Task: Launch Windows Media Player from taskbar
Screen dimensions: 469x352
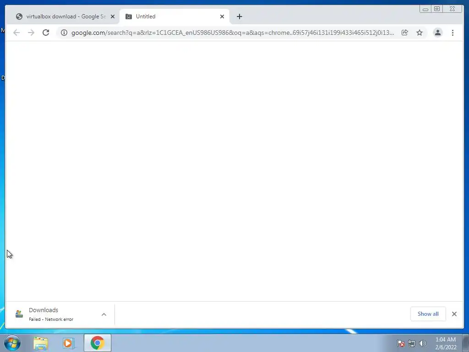Action: (69, 343)
